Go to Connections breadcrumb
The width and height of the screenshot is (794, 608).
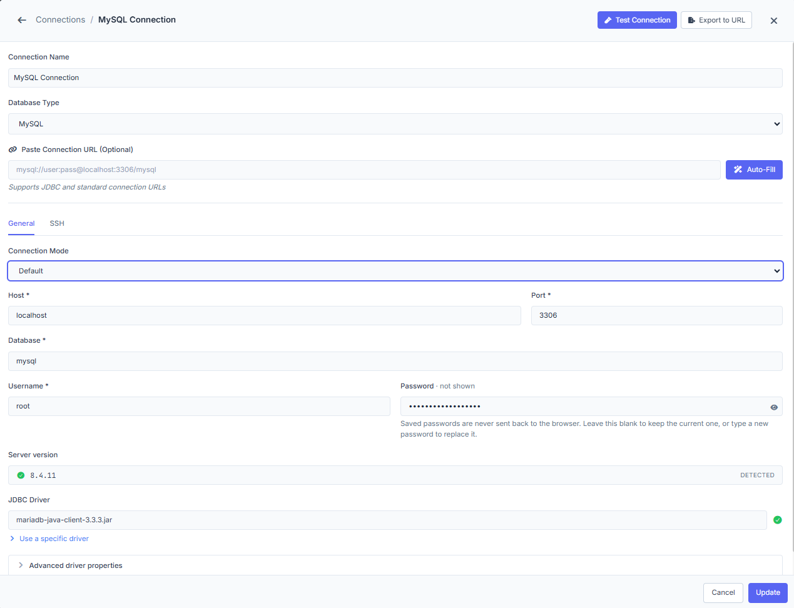point(60,20)
